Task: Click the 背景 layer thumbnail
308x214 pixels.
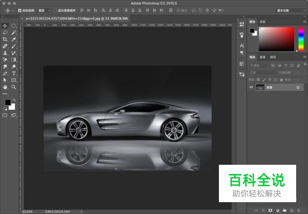Action: click(260, 88)
